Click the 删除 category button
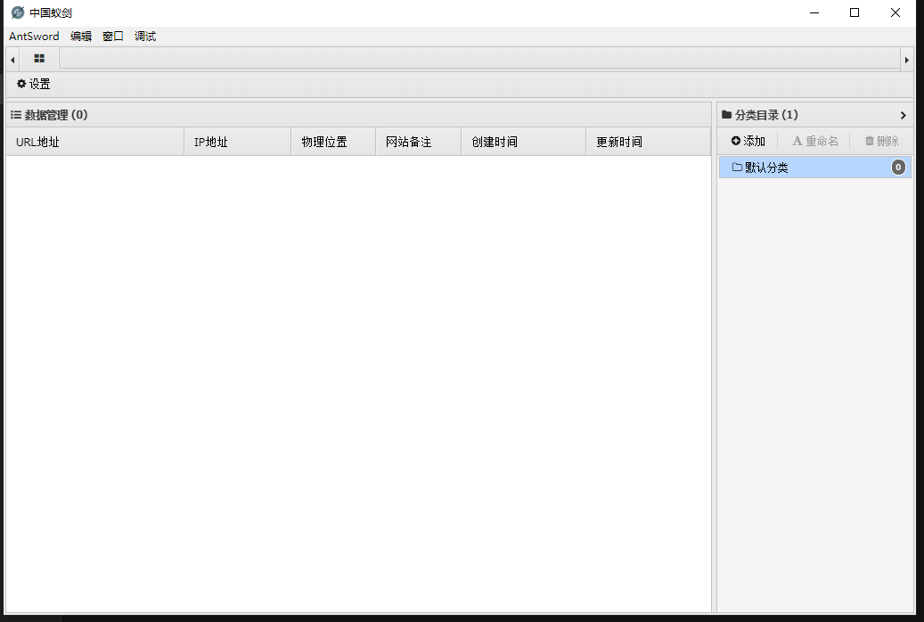Image resolution: width=924 pixels, height=622 pixels. click(881, 141)
